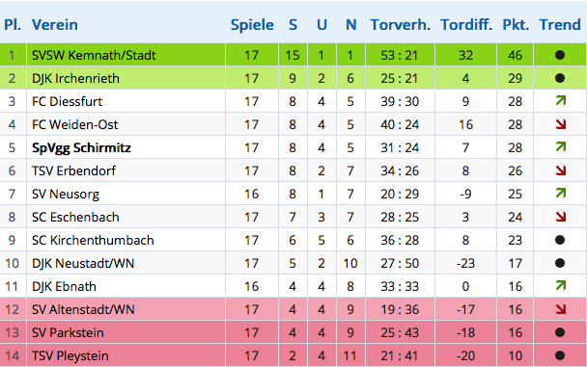
Task: Click the red down-arrow trend for FC Weiden-Ost
Action: [x=560, y=124]
